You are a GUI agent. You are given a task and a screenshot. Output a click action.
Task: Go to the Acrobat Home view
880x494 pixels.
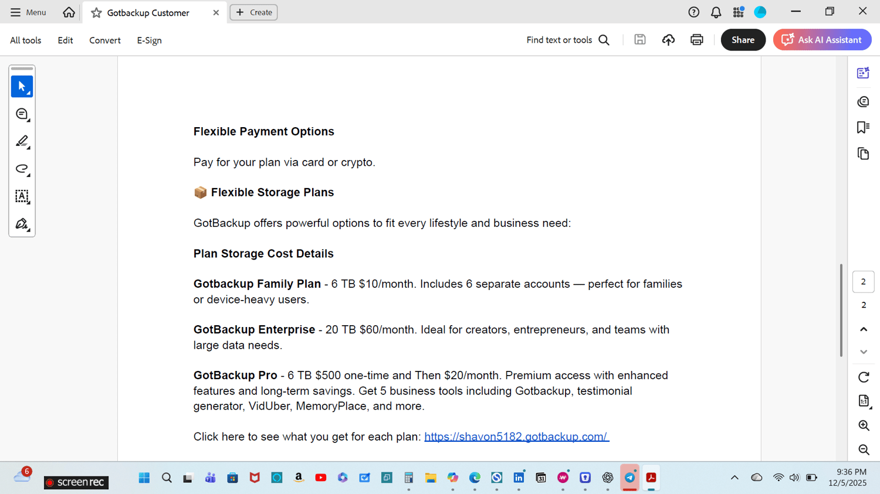[69, 12]
